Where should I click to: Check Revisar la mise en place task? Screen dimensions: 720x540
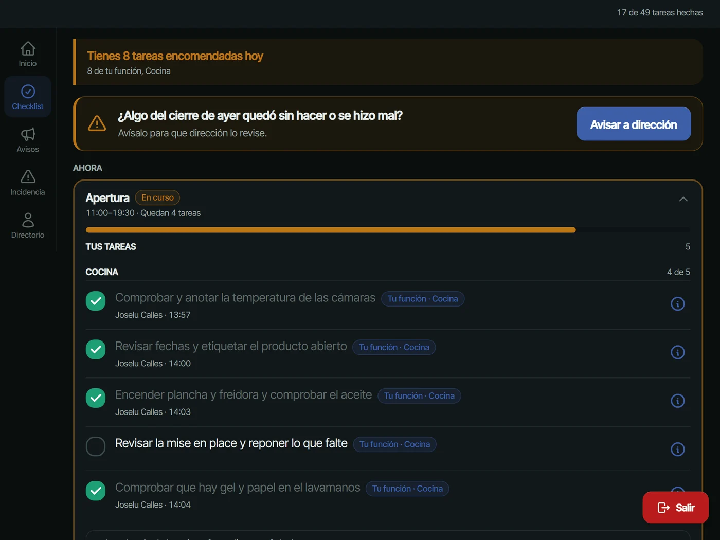pos(96,446)
